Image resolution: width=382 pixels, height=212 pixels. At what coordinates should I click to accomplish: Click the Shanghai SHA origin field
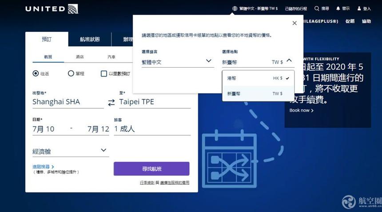tap(68, 102)
